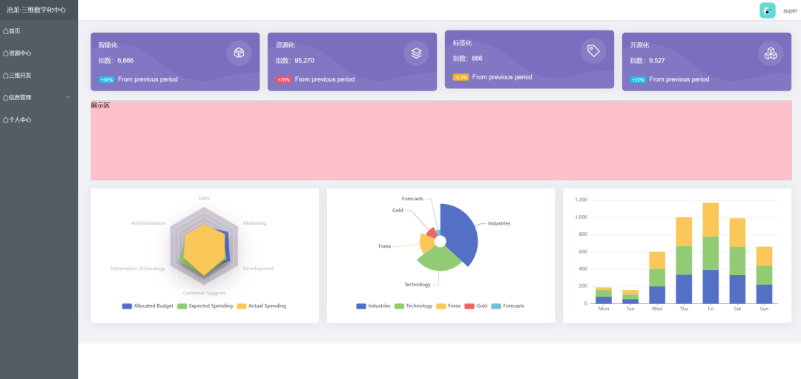The height and width of the screenshot is (379, 801).
Task: Click the icon beside 三维开发
Action: point(6,76)
